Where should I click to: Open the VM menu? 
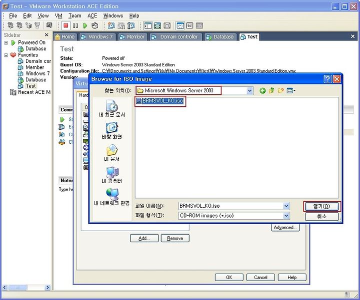point(58,16)
